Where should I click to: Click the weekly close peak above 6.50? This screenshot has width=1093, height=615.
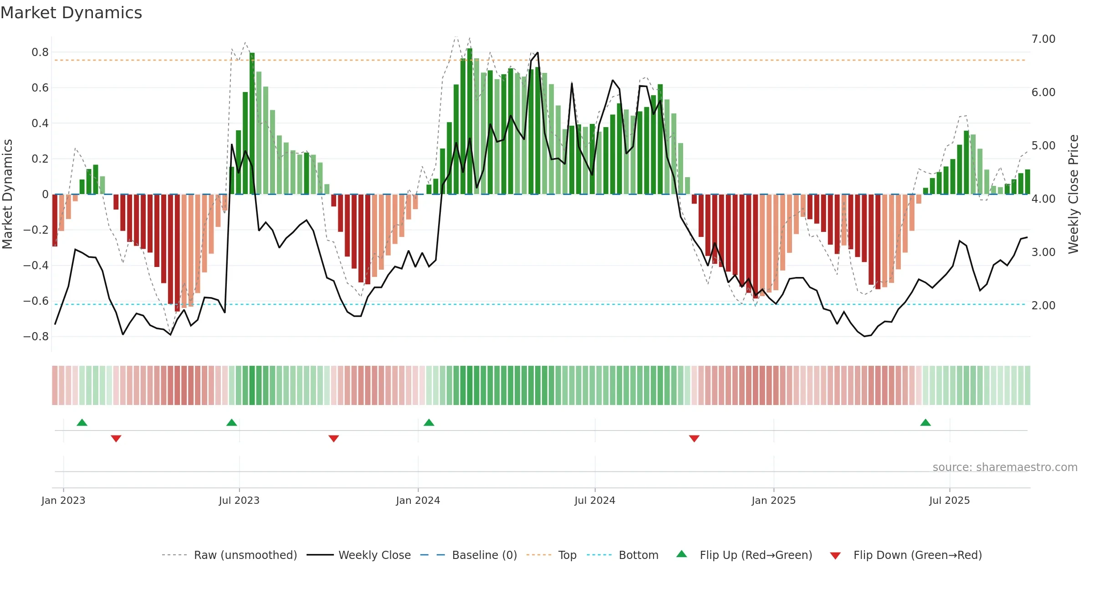point(537,53)
